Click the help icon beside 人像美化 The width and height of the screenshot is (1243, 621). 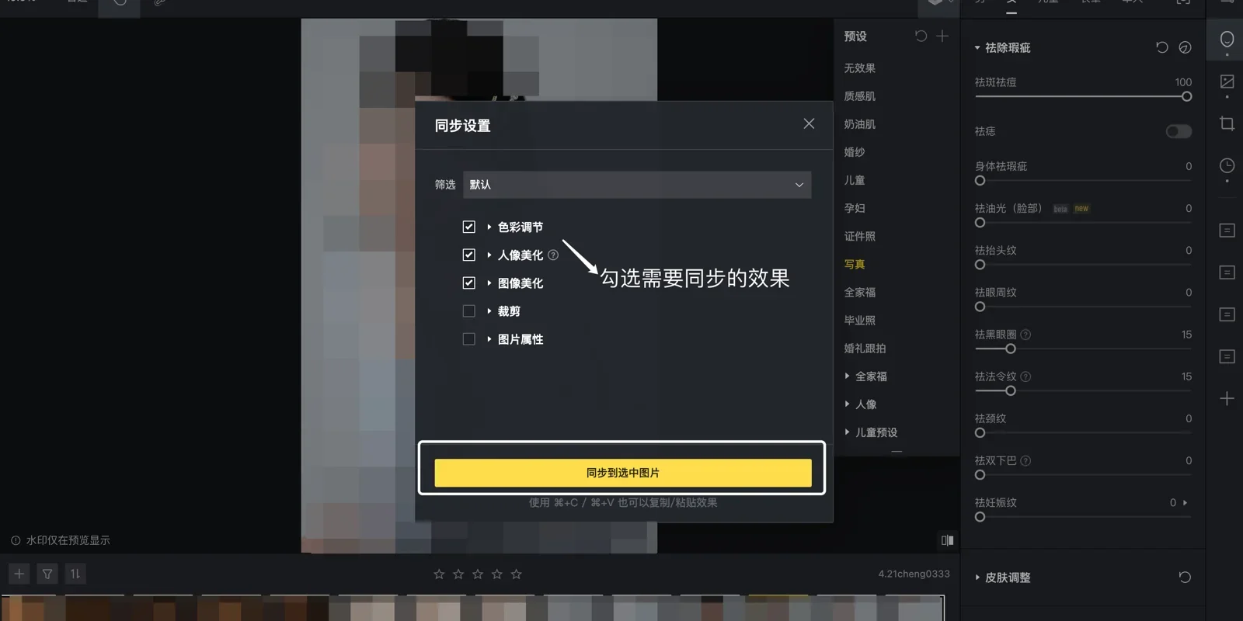click(x=553, y=255)
